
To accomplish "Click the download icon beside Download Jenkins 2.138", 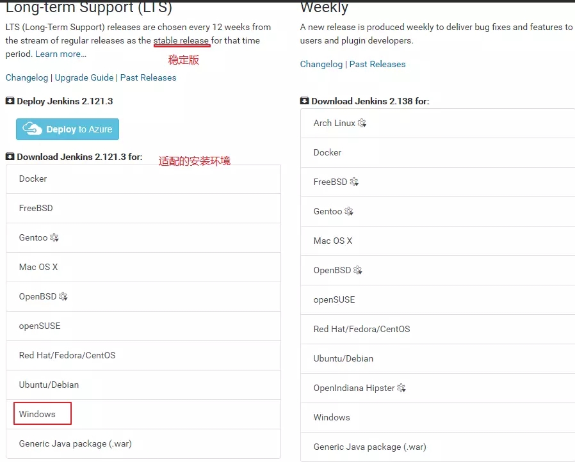I will click(x=304, y=101).
